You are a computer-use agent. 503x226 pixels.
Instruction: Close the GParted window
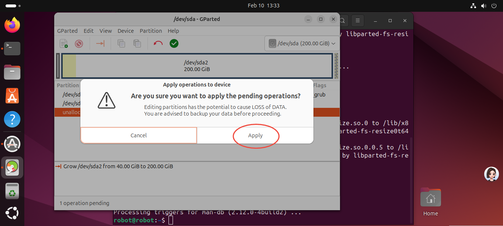333,19
